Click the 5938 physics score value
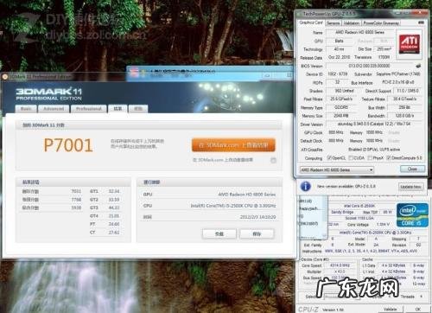 (x=76, y=208)
